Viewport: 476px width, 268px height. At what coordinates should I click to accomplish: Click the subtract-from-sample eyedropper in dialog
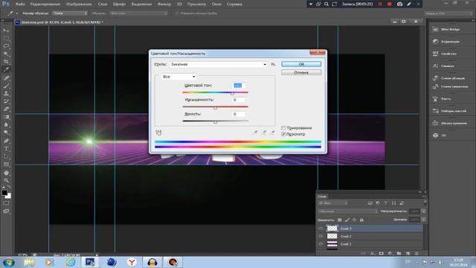(x=272, y=133)
